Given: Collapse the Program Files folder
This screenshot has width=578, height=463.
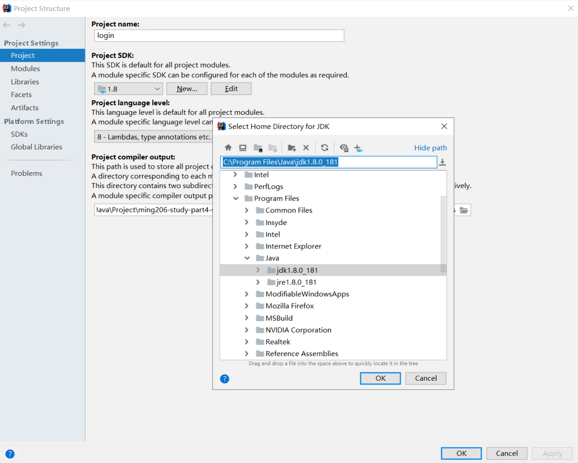Looking at the screenshot, I should [x=235, y=198].
